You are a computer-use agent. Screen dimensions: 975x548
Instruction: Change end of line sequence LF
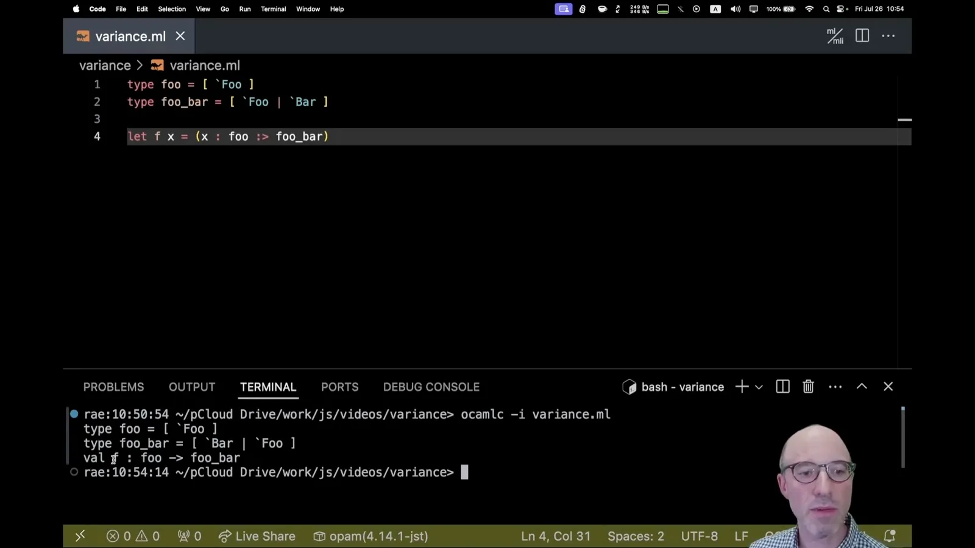pyautogui.click(x=741, y=536)
